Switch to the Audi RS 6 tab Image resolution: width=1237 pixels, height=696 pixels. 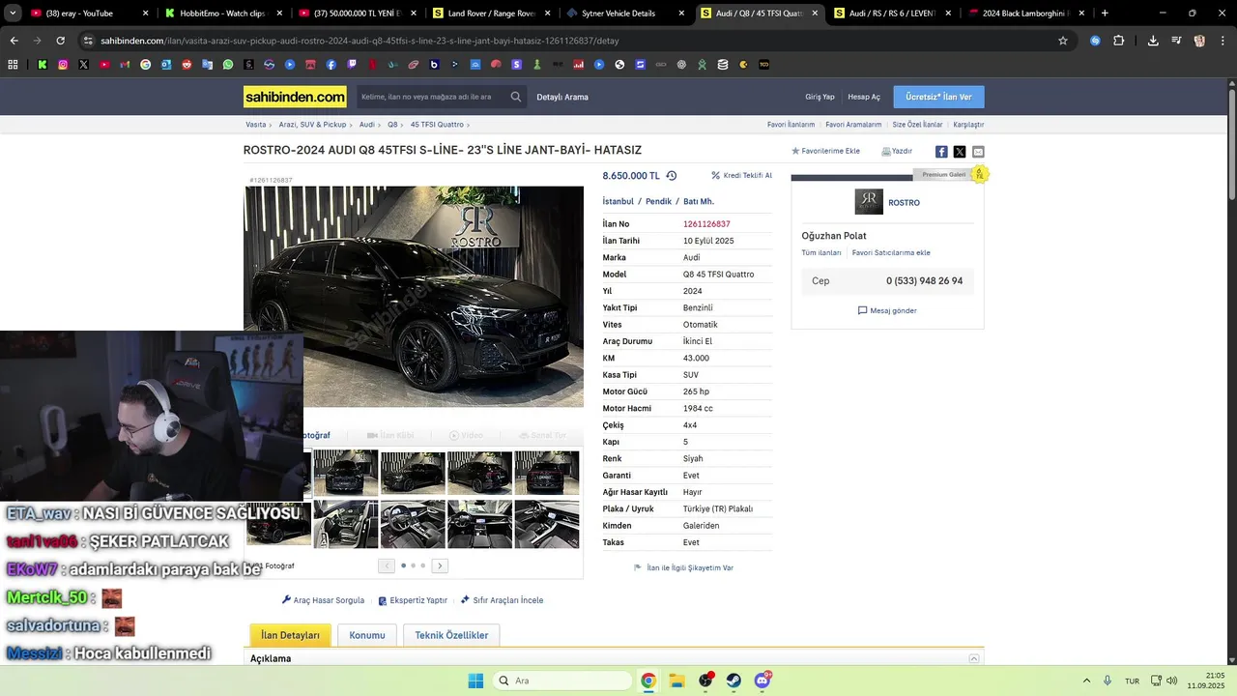(x=891, y=14)
